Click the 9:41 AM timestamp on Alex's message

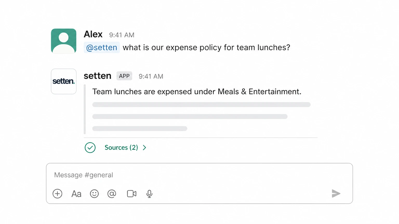click(122, 35)
